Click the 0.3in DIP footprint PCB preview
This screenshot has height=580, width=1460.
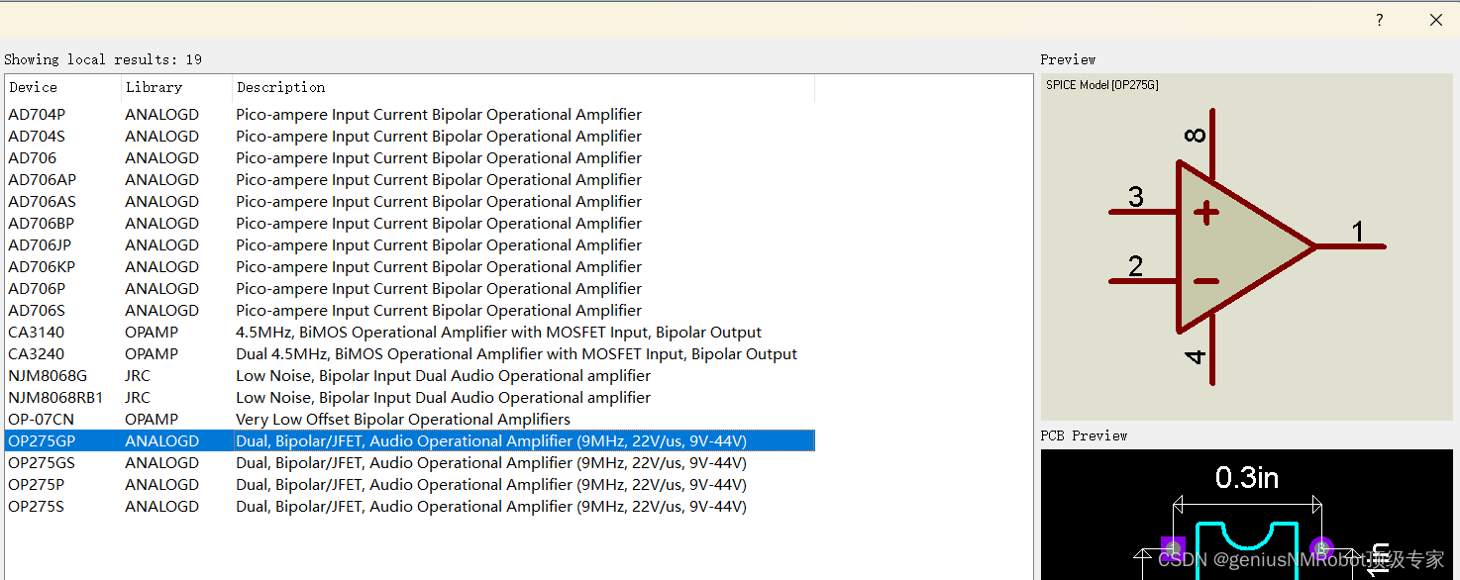click(1246, 515)
